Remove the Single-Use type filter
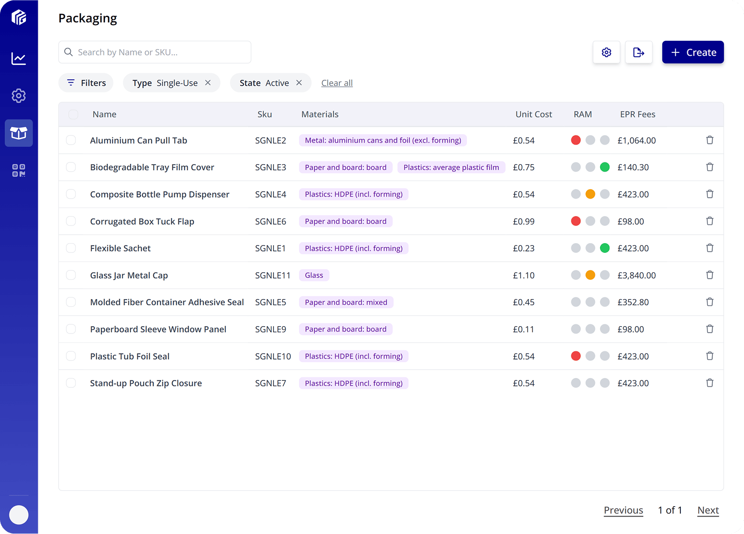This screenshot has width=744, height=534. (208, 83)
